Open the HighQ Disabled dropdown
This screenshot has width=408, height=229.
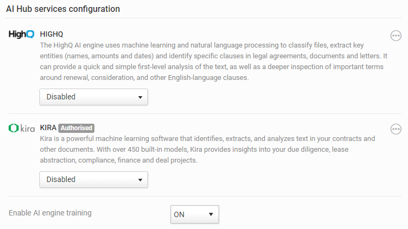93,97
